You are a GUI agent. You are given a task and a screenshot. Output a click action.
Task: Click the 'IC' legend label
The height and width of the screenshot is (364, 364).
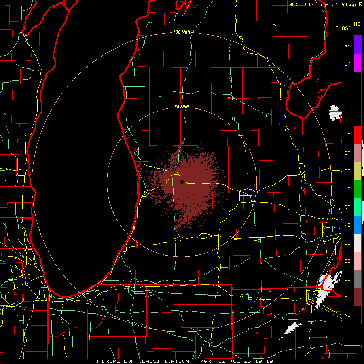coord(347,261)
